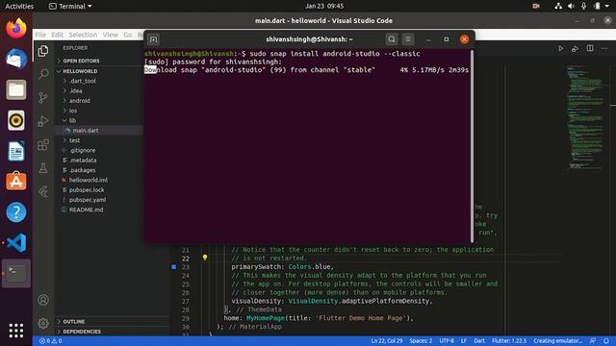Screen dimensions: 616x346
Task: Open the Search view in VS Code activity bar
Action: tap(43, 74)
